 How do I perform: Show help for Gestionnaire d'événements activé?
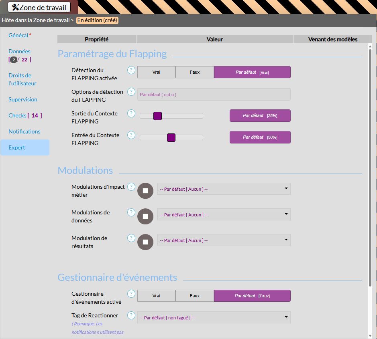(131, 294)
